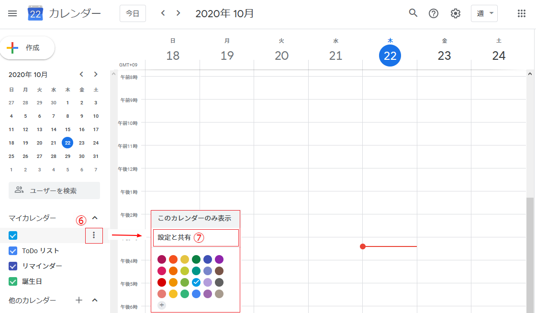Uncheck the ToDo リスト calendar
The height and width of the screenshot is (313, 536).
pos(13,251)
